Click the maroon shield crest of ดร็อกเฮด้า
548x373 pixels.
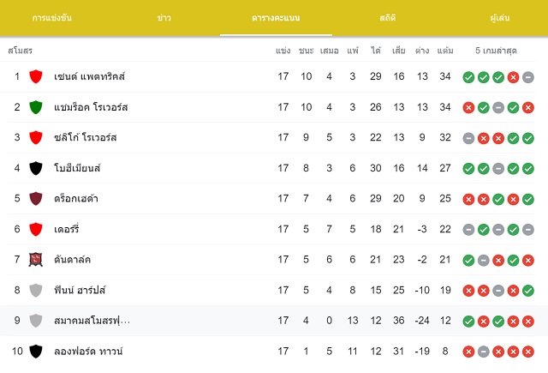(36, 199)
